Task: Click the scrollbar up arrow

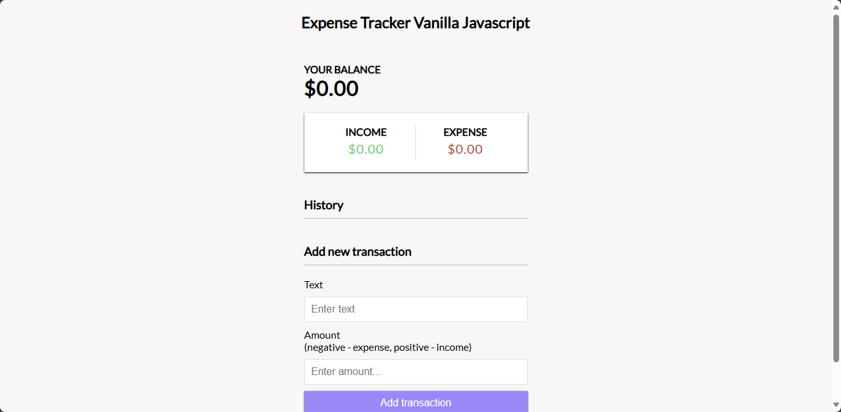Action: tap(836, 7)
